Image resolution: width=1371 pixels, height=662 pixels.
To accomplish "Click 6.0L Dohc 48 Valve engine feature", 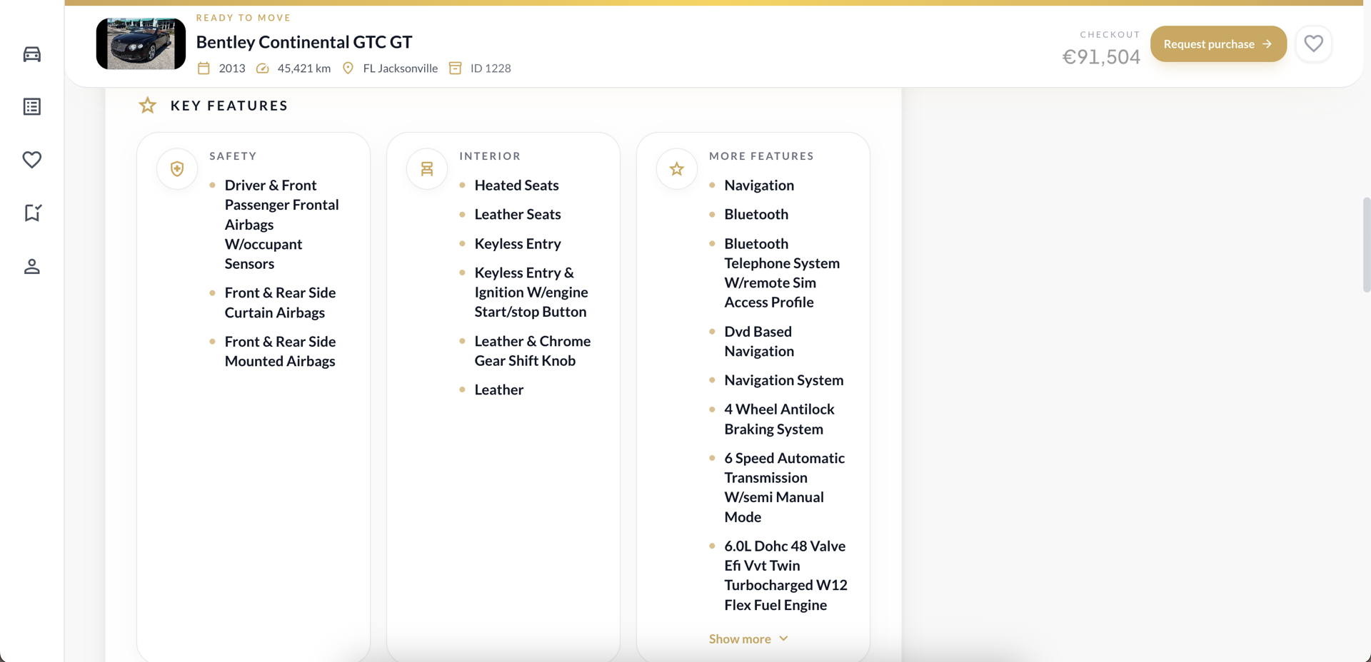I will pyautogui.click(x=785, y=576).
